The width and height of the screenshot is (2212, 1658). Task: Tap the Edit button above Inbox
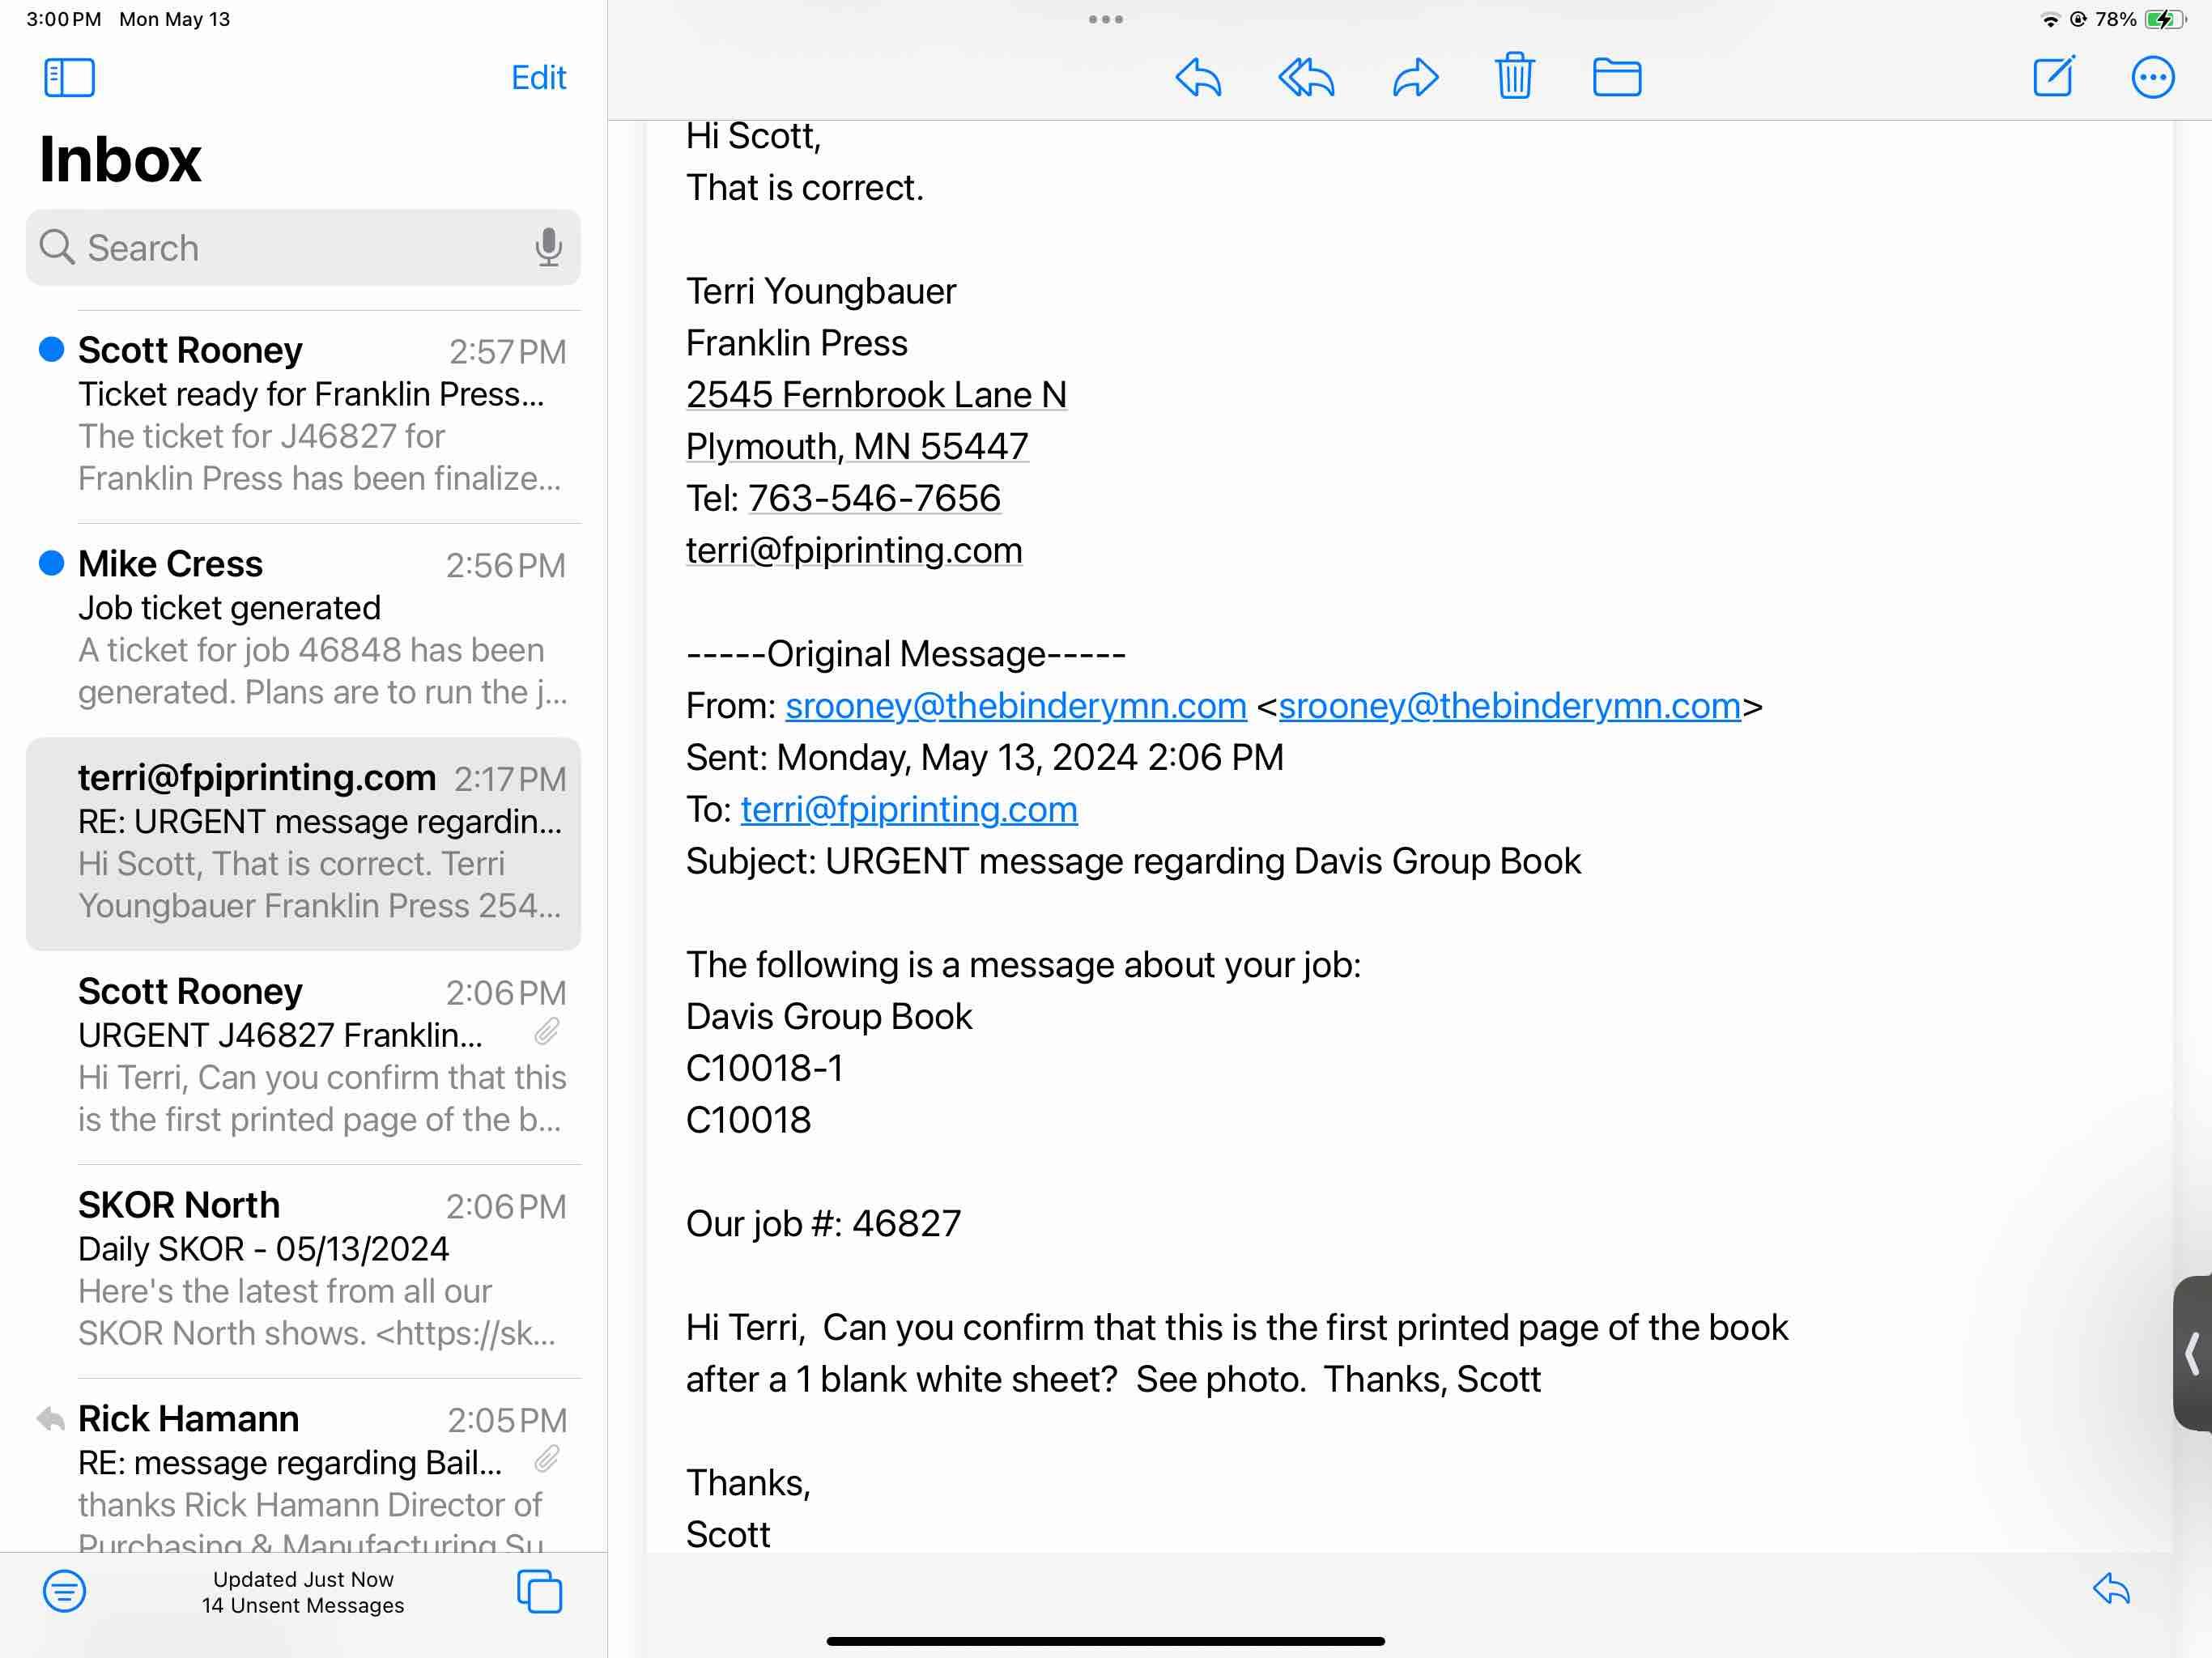pyautogui.click(x=538, y=77)
